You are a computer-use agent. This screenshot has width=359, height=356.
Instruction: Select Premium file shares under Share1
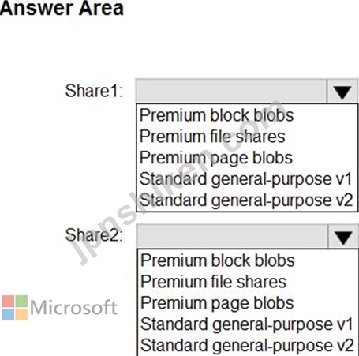tap(212, 137)
